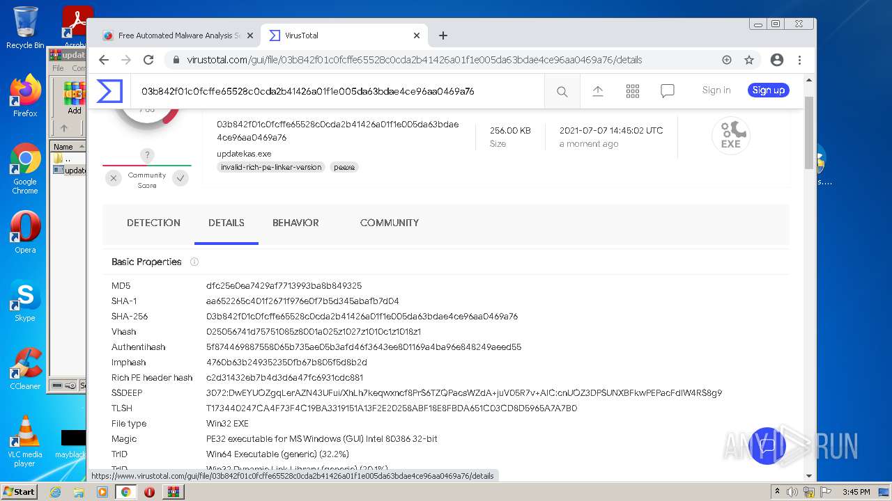
Task: Open WinRAR from the taskbar
Action: 173,492
